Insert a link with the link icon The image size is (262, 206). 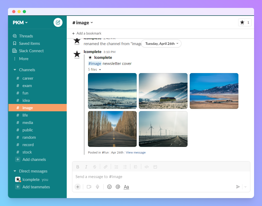click(x=105, y=167)
